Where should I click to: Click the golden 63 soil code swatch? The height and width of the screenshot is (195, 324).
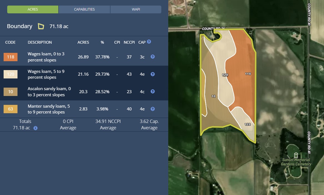11,109
